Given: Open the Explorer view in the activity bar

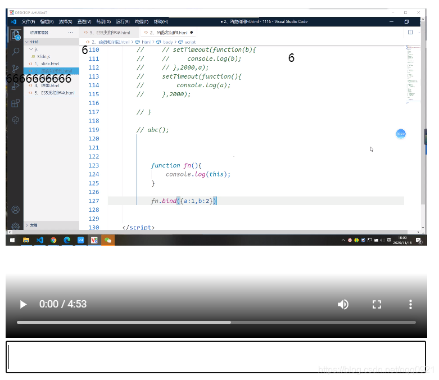Looking at the screenshot, I should [16, 35].
